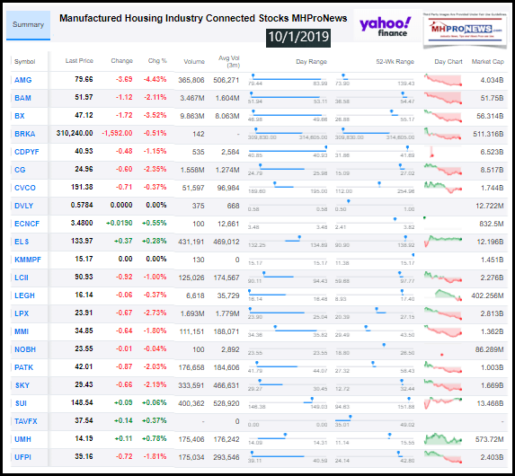This screenshot has width=515, height=476.
Task: Click the BX day chart sparkline
Action: (443, 116)
